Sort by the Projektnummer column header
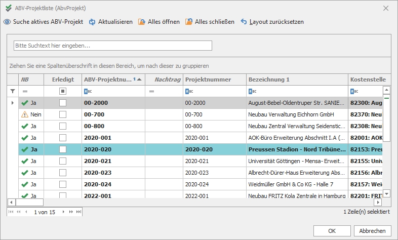398x240 pixels. click(x=208, y=79)
